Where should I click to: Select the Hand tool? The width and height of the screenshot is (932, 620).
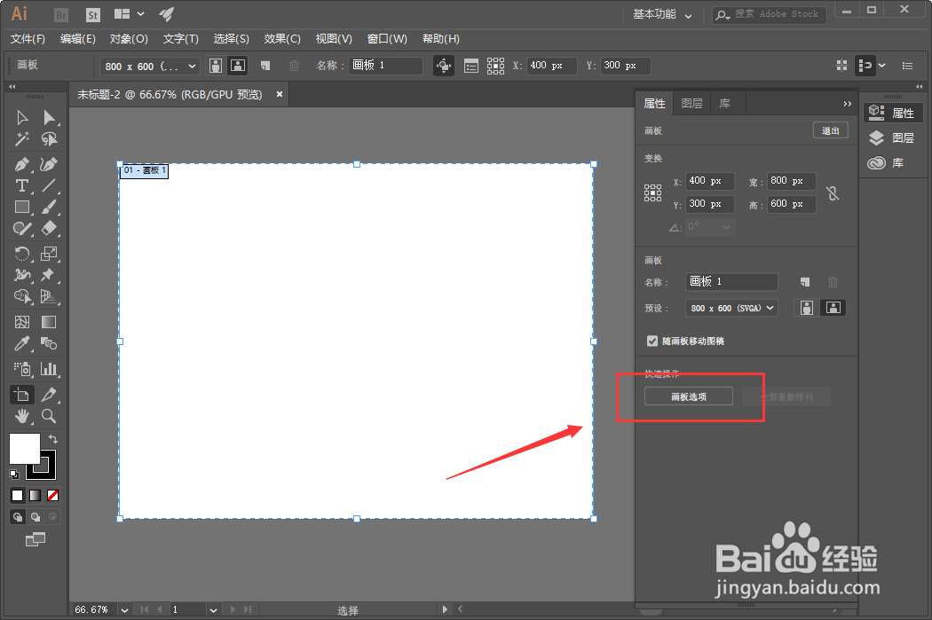point(22,416)
